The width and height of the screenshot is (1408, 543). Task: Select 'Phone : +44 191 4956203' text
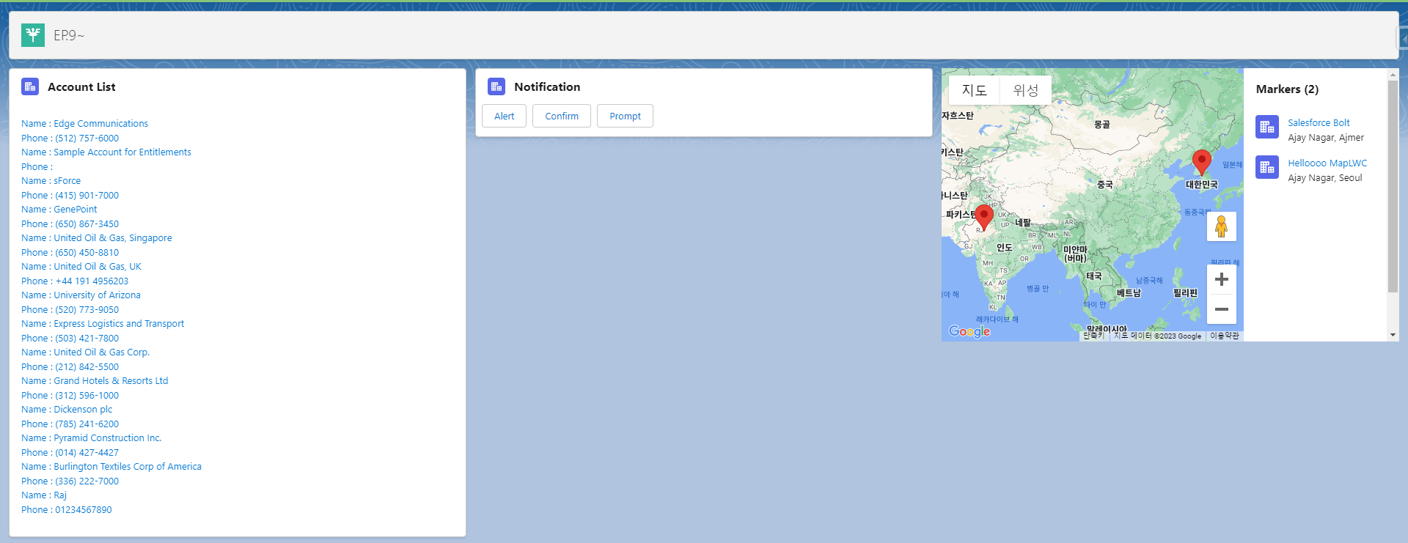[75, 281]
